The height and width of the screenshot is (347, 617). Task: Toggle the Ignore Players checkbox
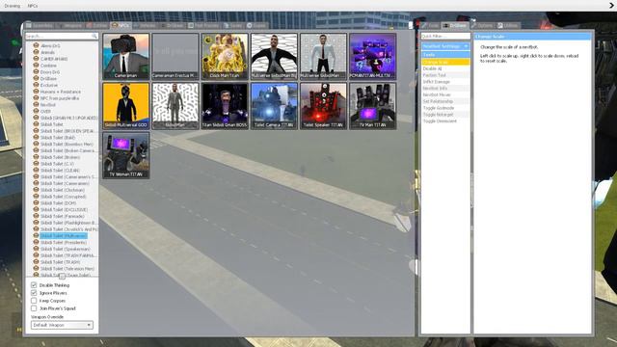pyautogui.click(x=34, y=293)
